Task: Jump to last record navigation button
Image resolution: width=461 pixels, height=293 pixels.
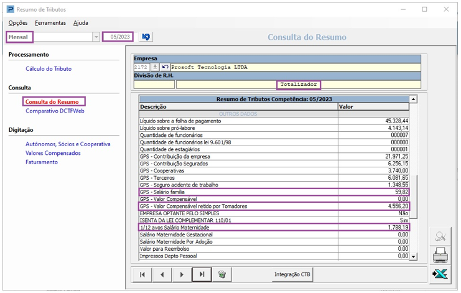Action: click(x=202, y=274)
